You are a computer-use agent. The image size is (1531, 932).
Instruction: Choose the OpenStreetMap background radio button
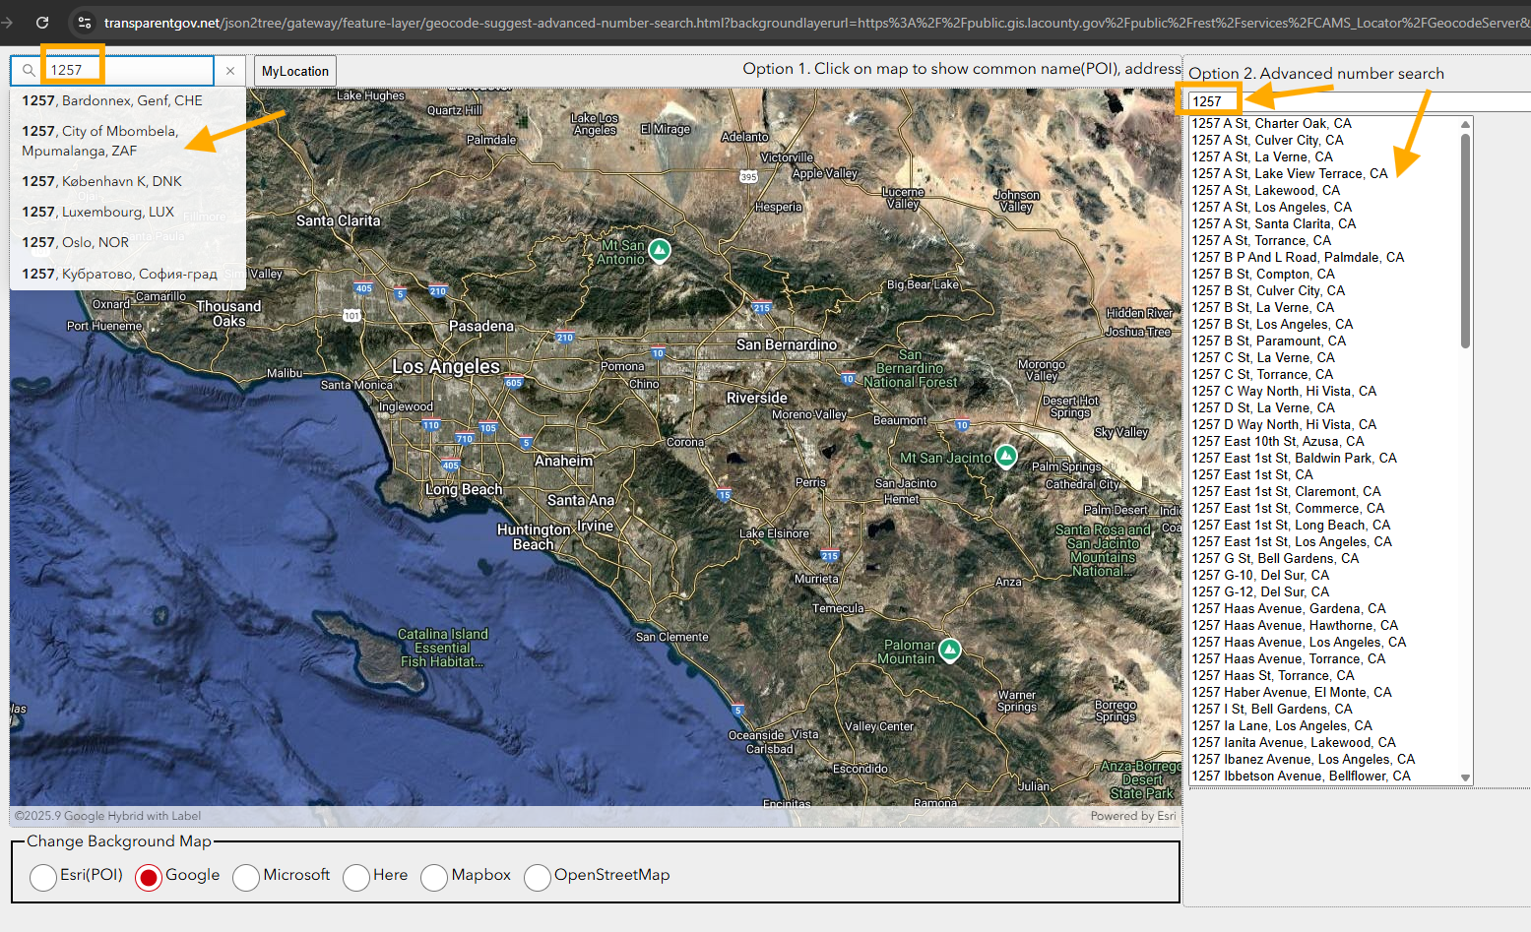tap(538, 877)
